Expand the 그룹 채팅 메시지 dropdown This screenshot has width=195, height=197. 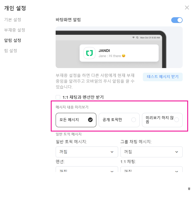(x=151, y=152)
